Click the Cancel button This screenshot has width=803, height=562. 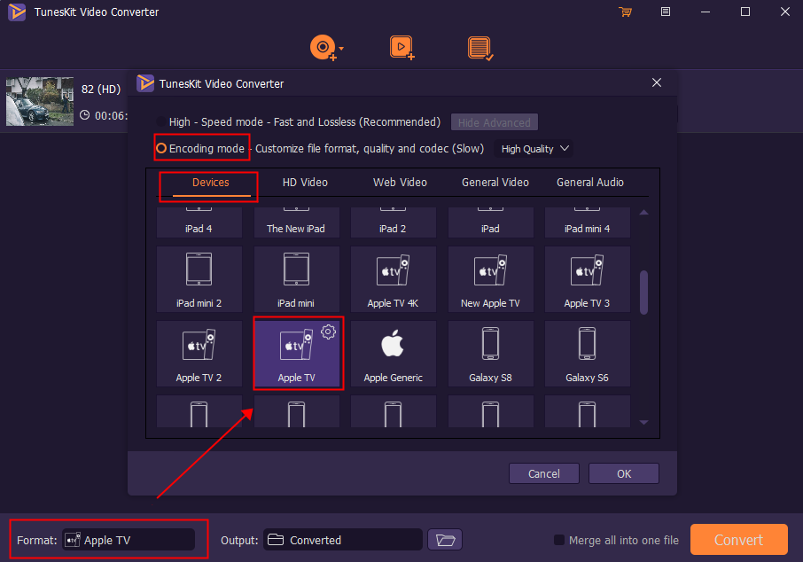pos(544,473)
